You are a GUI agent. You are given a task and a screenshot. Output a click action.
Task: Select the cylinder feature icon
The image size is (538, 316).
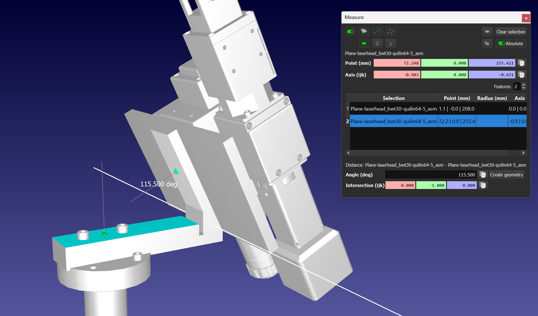pos(377,43)
